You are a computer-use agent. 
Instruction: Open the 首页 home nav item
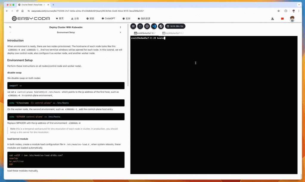[x=60, y=18]
